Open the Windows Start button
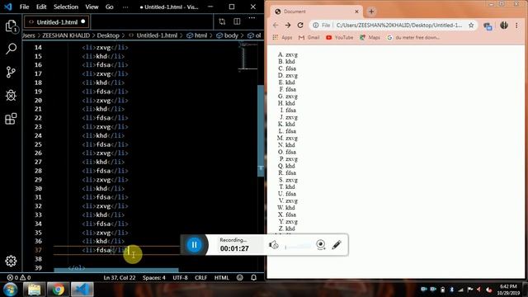528x297 pixels. coord(10,290)
